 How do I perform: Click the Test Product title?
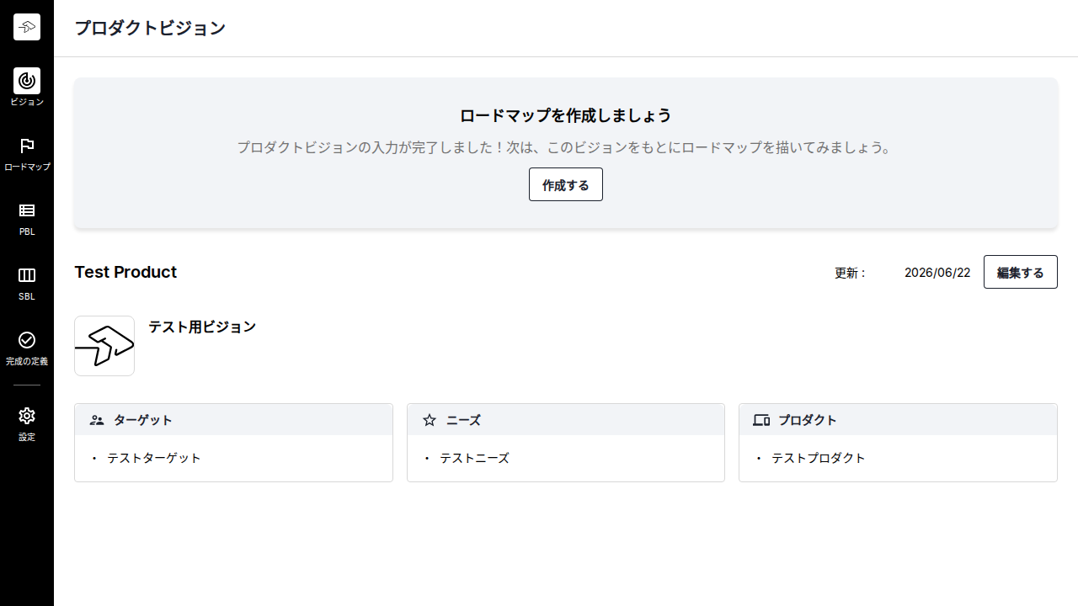tap(125, 272)
